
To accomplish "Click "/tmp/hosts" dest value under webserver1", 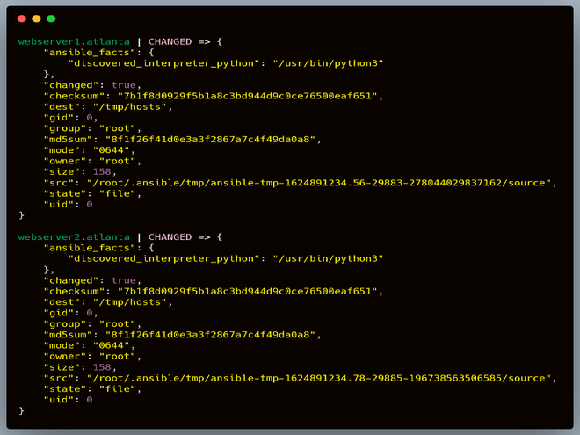I will click(130, 107).
